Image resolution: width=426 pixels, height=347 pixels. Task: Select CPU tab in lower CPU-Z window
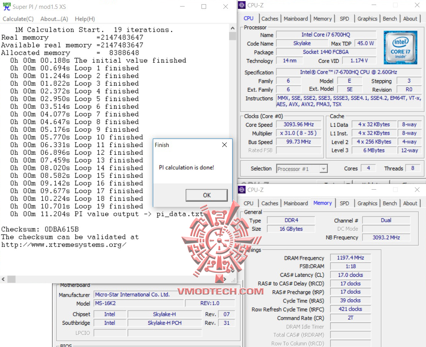[x=249, y=203]
